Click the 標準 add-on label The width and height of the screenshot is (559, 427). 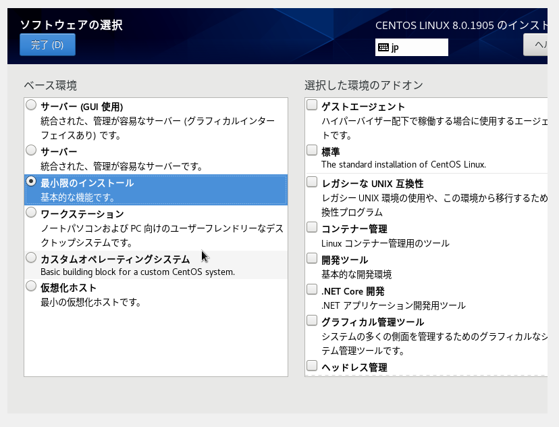tap(331, 152)
